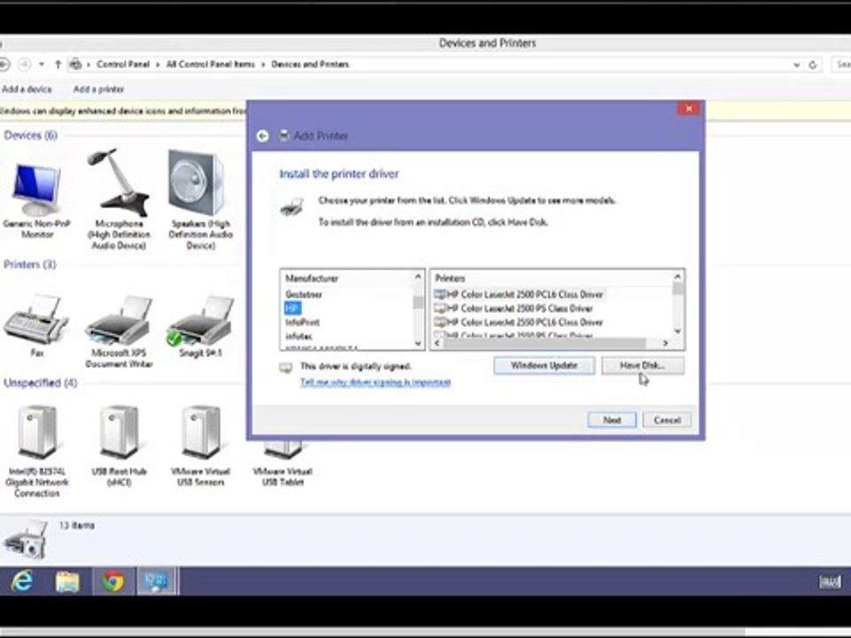Open Internet Explorer from taskbar
Screen dimensions: 851x638
coord(22,581)
